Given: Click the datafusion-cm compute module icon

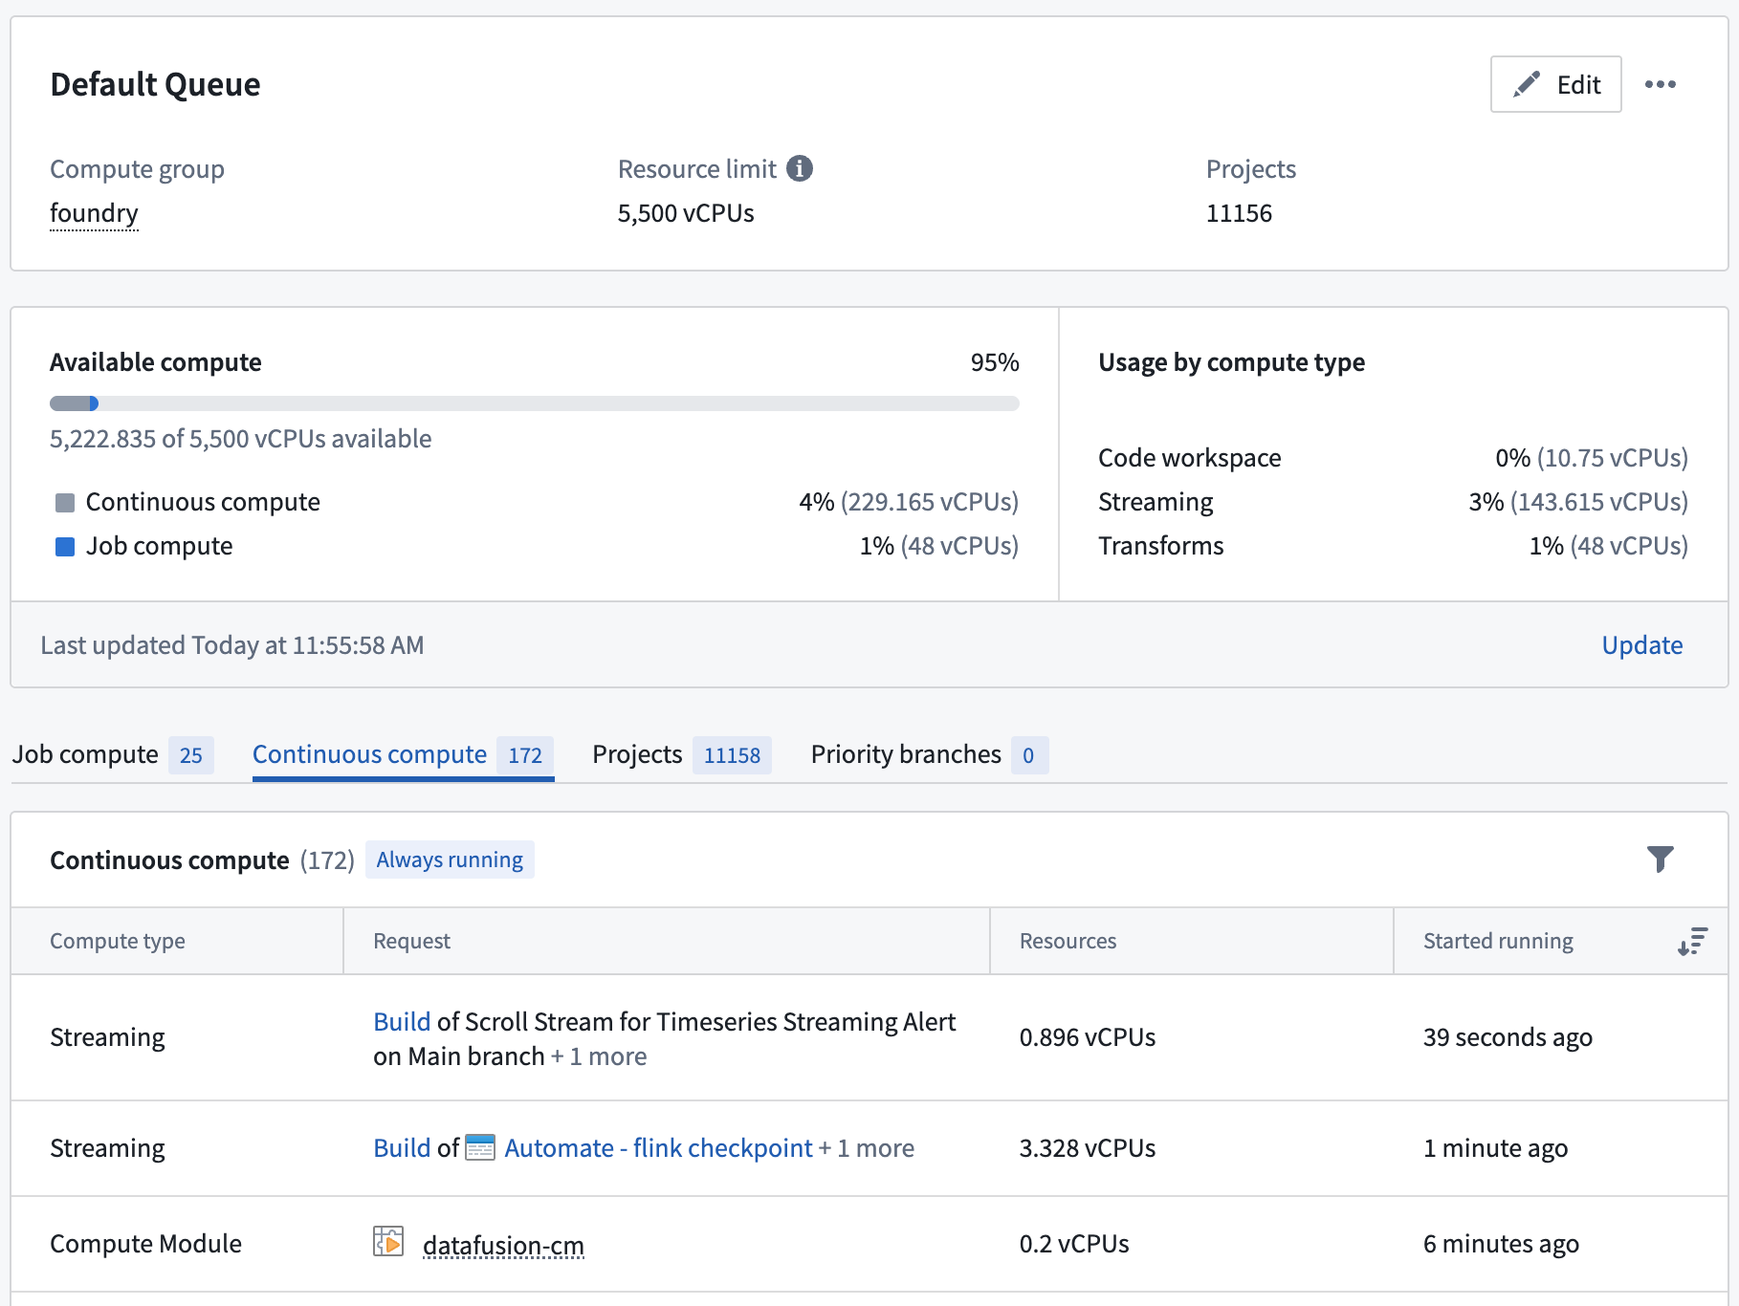Looking at the screenshot, I should click(x=388, y=1243).
